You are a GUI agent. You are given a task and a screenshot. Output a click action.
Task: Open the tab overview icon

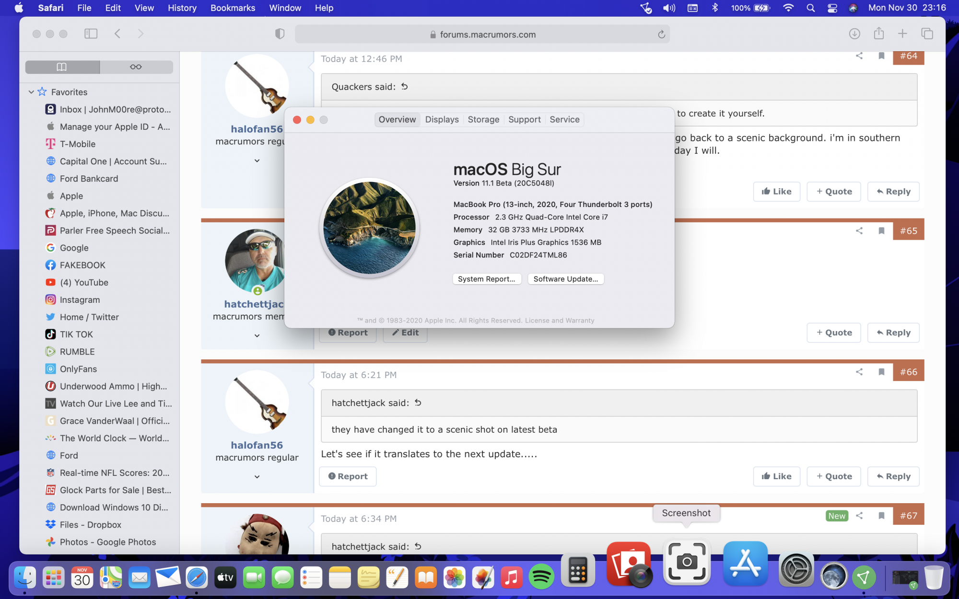click(x=927, y=34)
